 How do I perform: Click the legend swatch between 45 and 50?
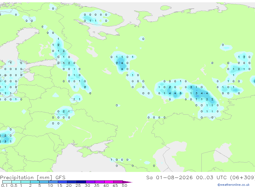tap(118, 182)
